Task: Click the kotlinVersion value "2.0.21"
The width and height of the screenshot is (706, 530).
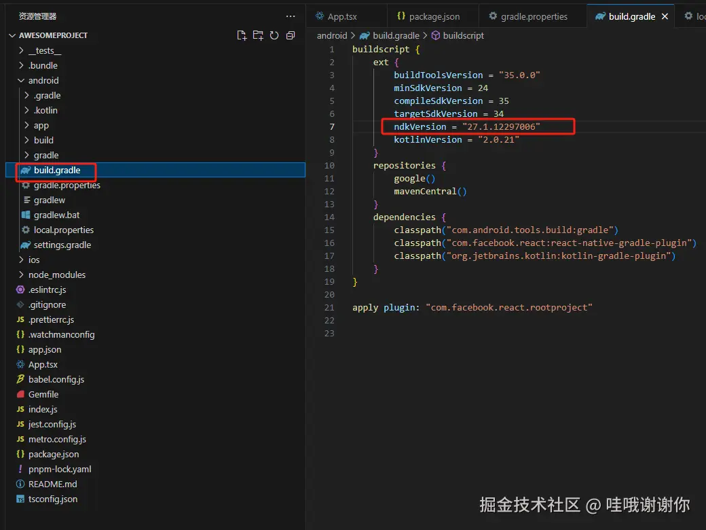Action: coord(498,140)
